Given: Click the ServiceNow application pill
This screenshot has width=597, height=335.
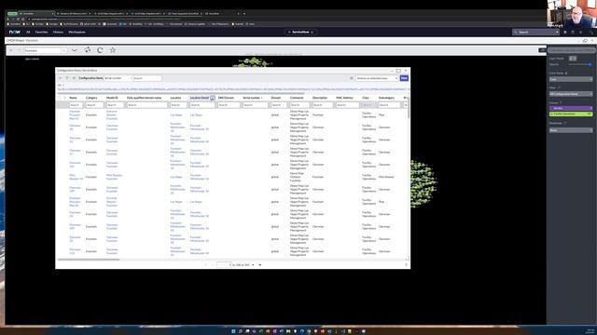Looking at the screenshot, I should point(300,33).
